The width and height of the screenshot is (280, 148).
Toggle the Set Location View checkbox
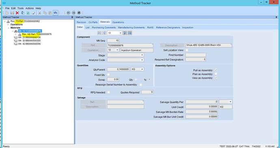(x=187, y=50)
